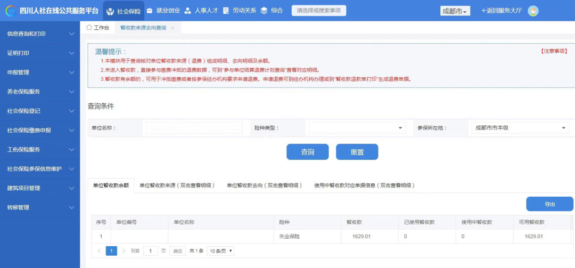Expand 信息查询和打印 sidebar section
575x268 pixels.
(x=40, y=34)
